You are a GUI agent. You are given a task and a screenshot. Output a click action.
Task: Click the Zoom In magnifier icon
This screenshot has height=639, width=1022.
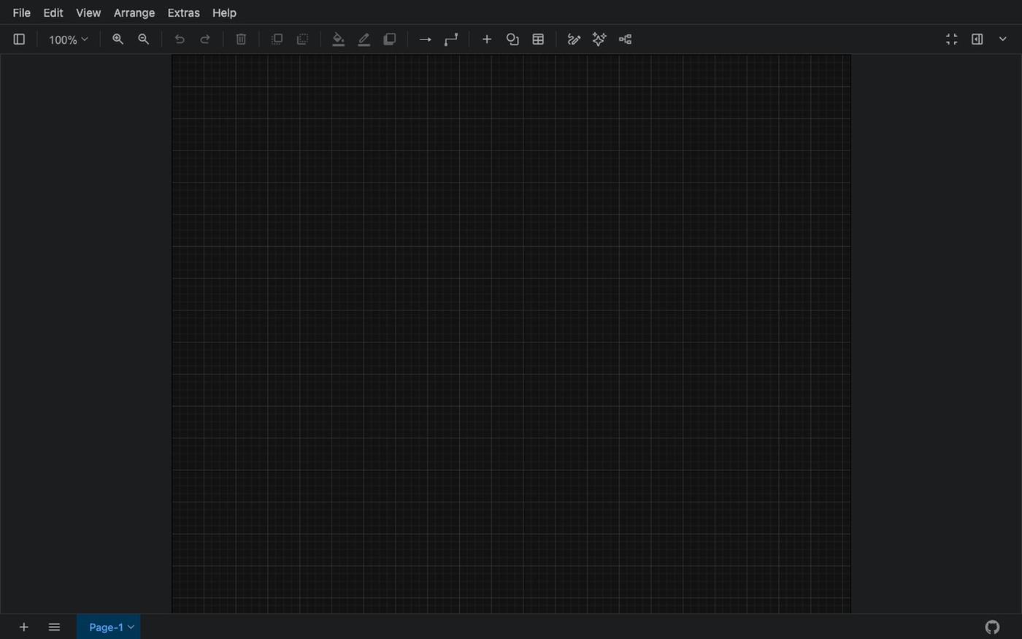click(x=118, y=39)
